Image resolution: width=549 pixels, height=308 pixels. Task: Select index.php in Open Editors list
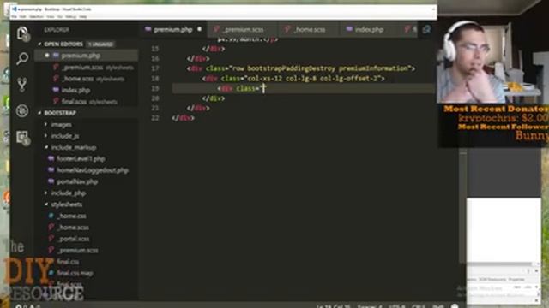tap(86, 90)
